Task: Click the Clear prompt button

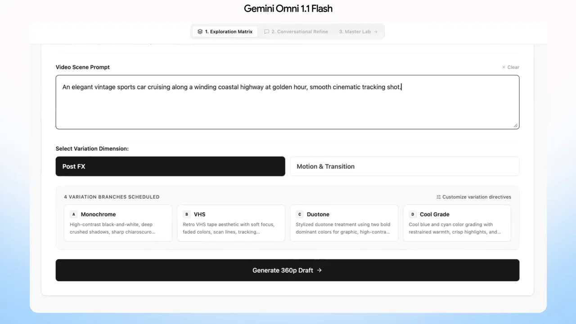Action: (510, 67)
